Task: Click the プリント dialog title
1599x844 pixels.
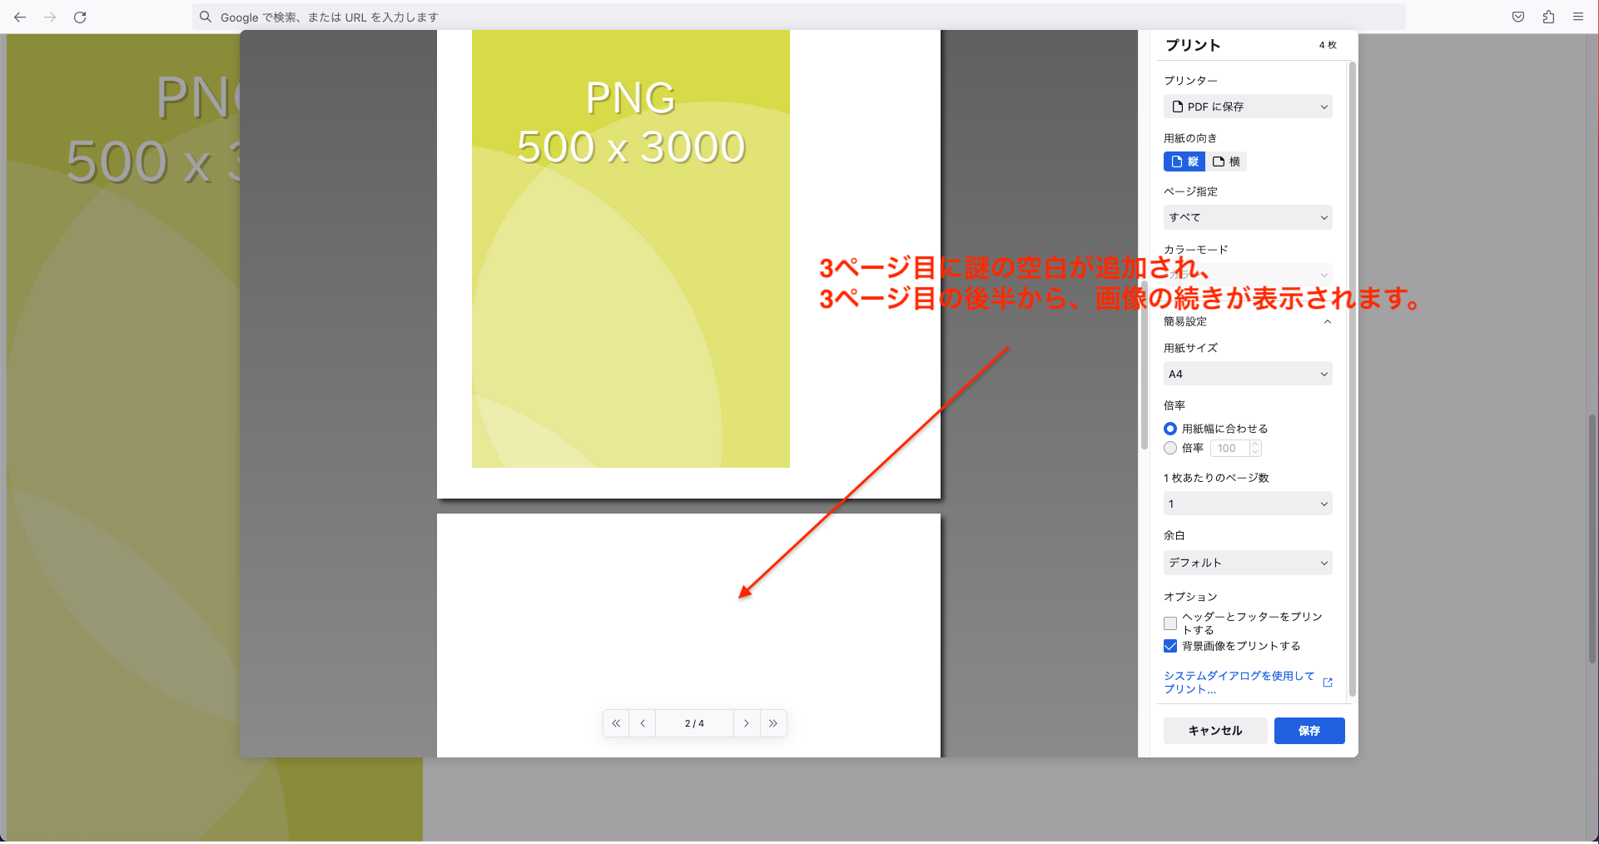Action: [x=1193, y=45]
